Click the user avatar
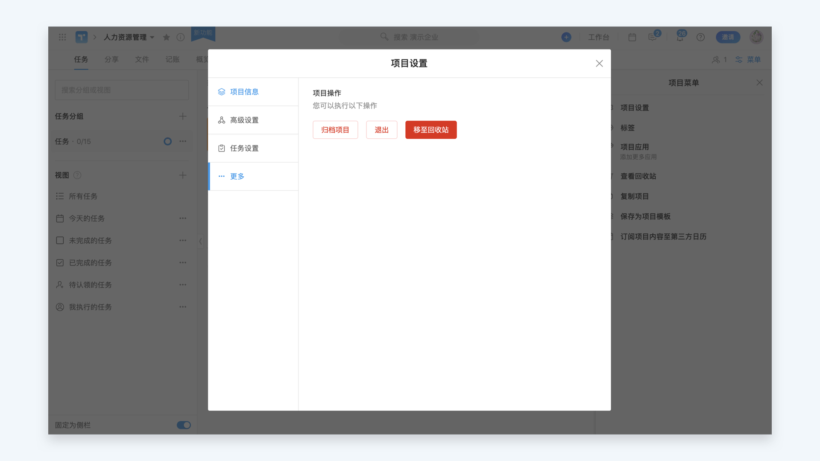This screenshot has width=820, height=461. point(756,37)
